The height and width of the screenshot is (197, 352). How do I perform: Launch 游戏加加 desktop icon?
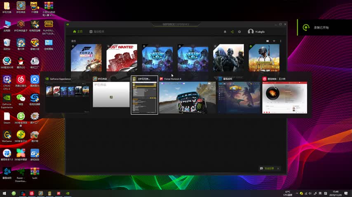pyautogui.click(x=35, y=155)
